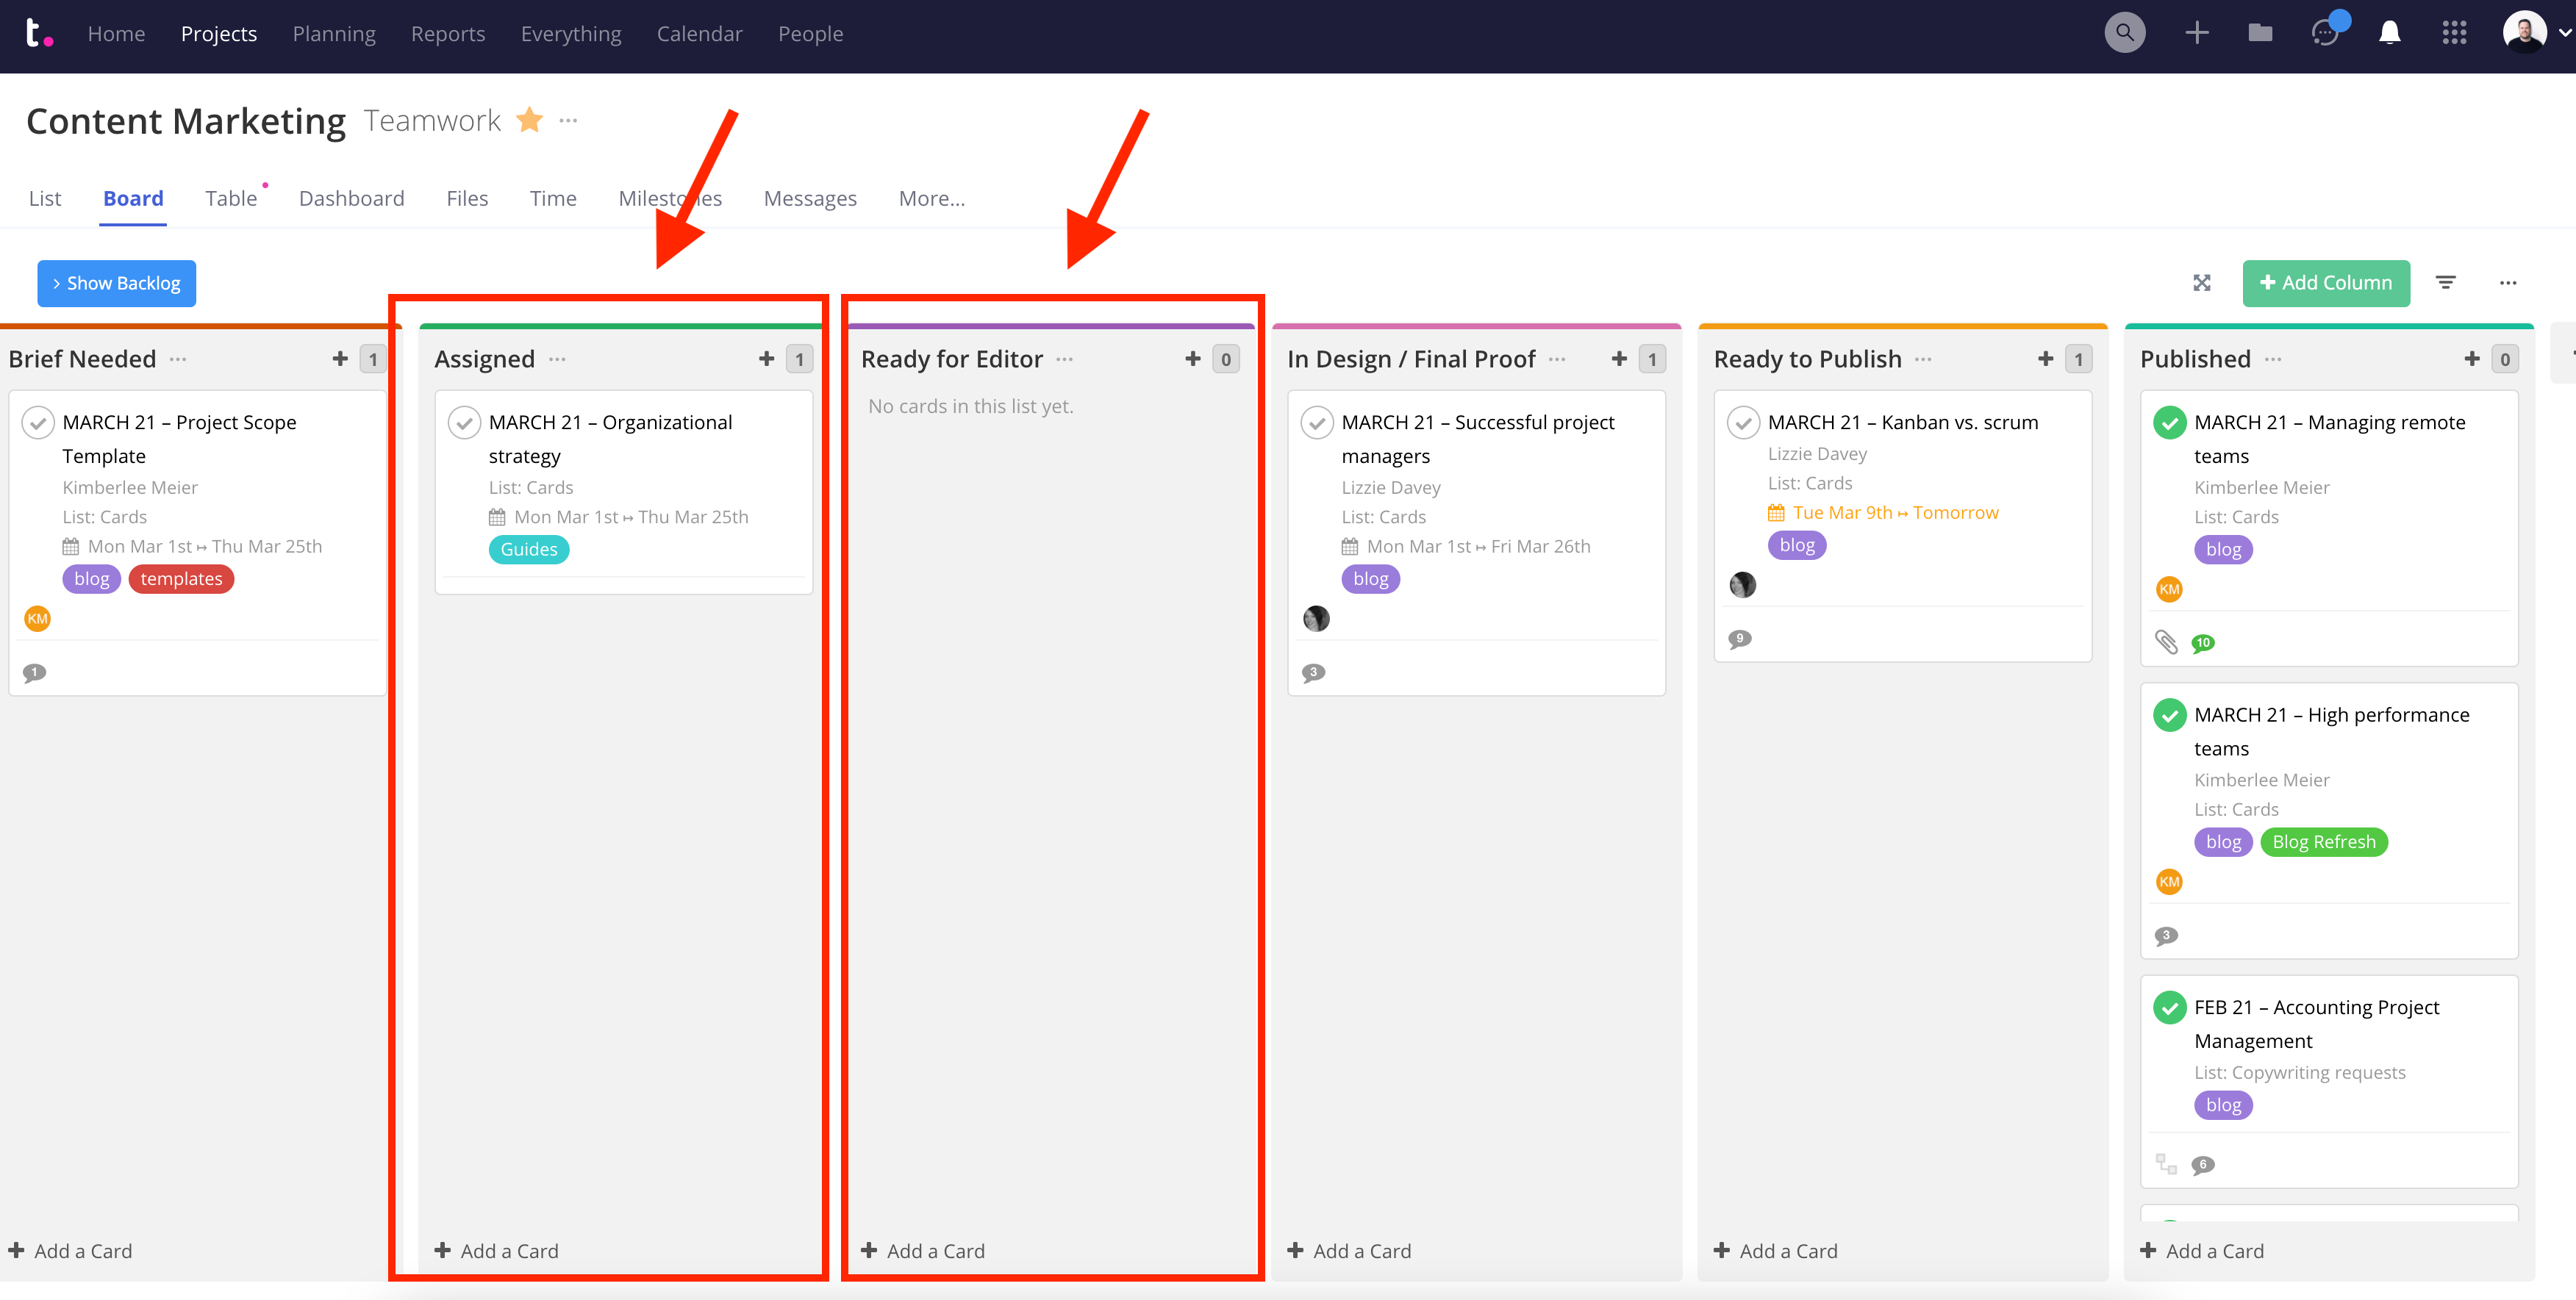This screenshot has width=2576, height=1300.
Task: Click assignee avatar on Kanban vs. scrum card
Action: tap(1742, 585)
